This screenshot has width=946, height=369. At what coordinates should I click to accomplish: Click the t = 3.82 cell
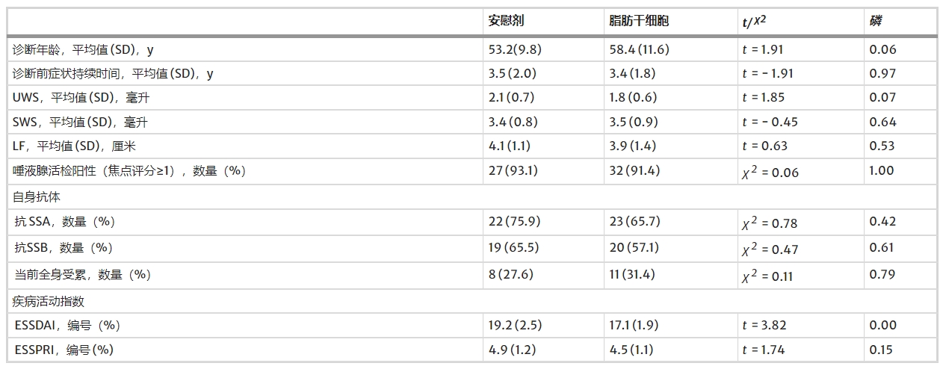pos(764,326)
